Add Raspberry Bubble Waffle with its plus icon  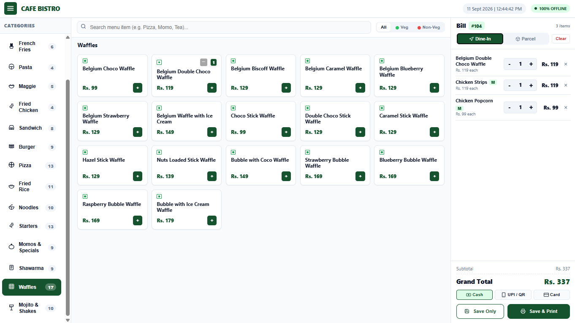[138, 220]
